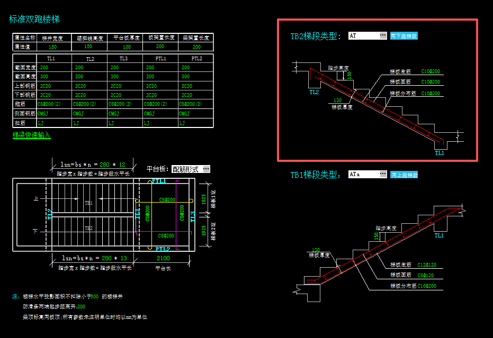Select TL1 箍筋 value C8@200(2)
Image resolution: width=493 pixels, height=338 pixels.
pos(49,104)
